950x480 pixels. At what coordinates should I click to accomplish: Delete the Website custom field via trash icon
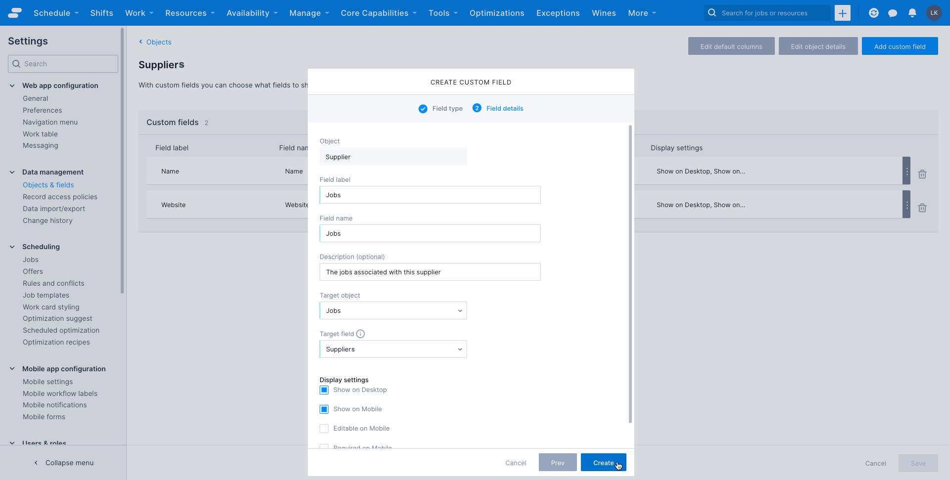point(922,208)
